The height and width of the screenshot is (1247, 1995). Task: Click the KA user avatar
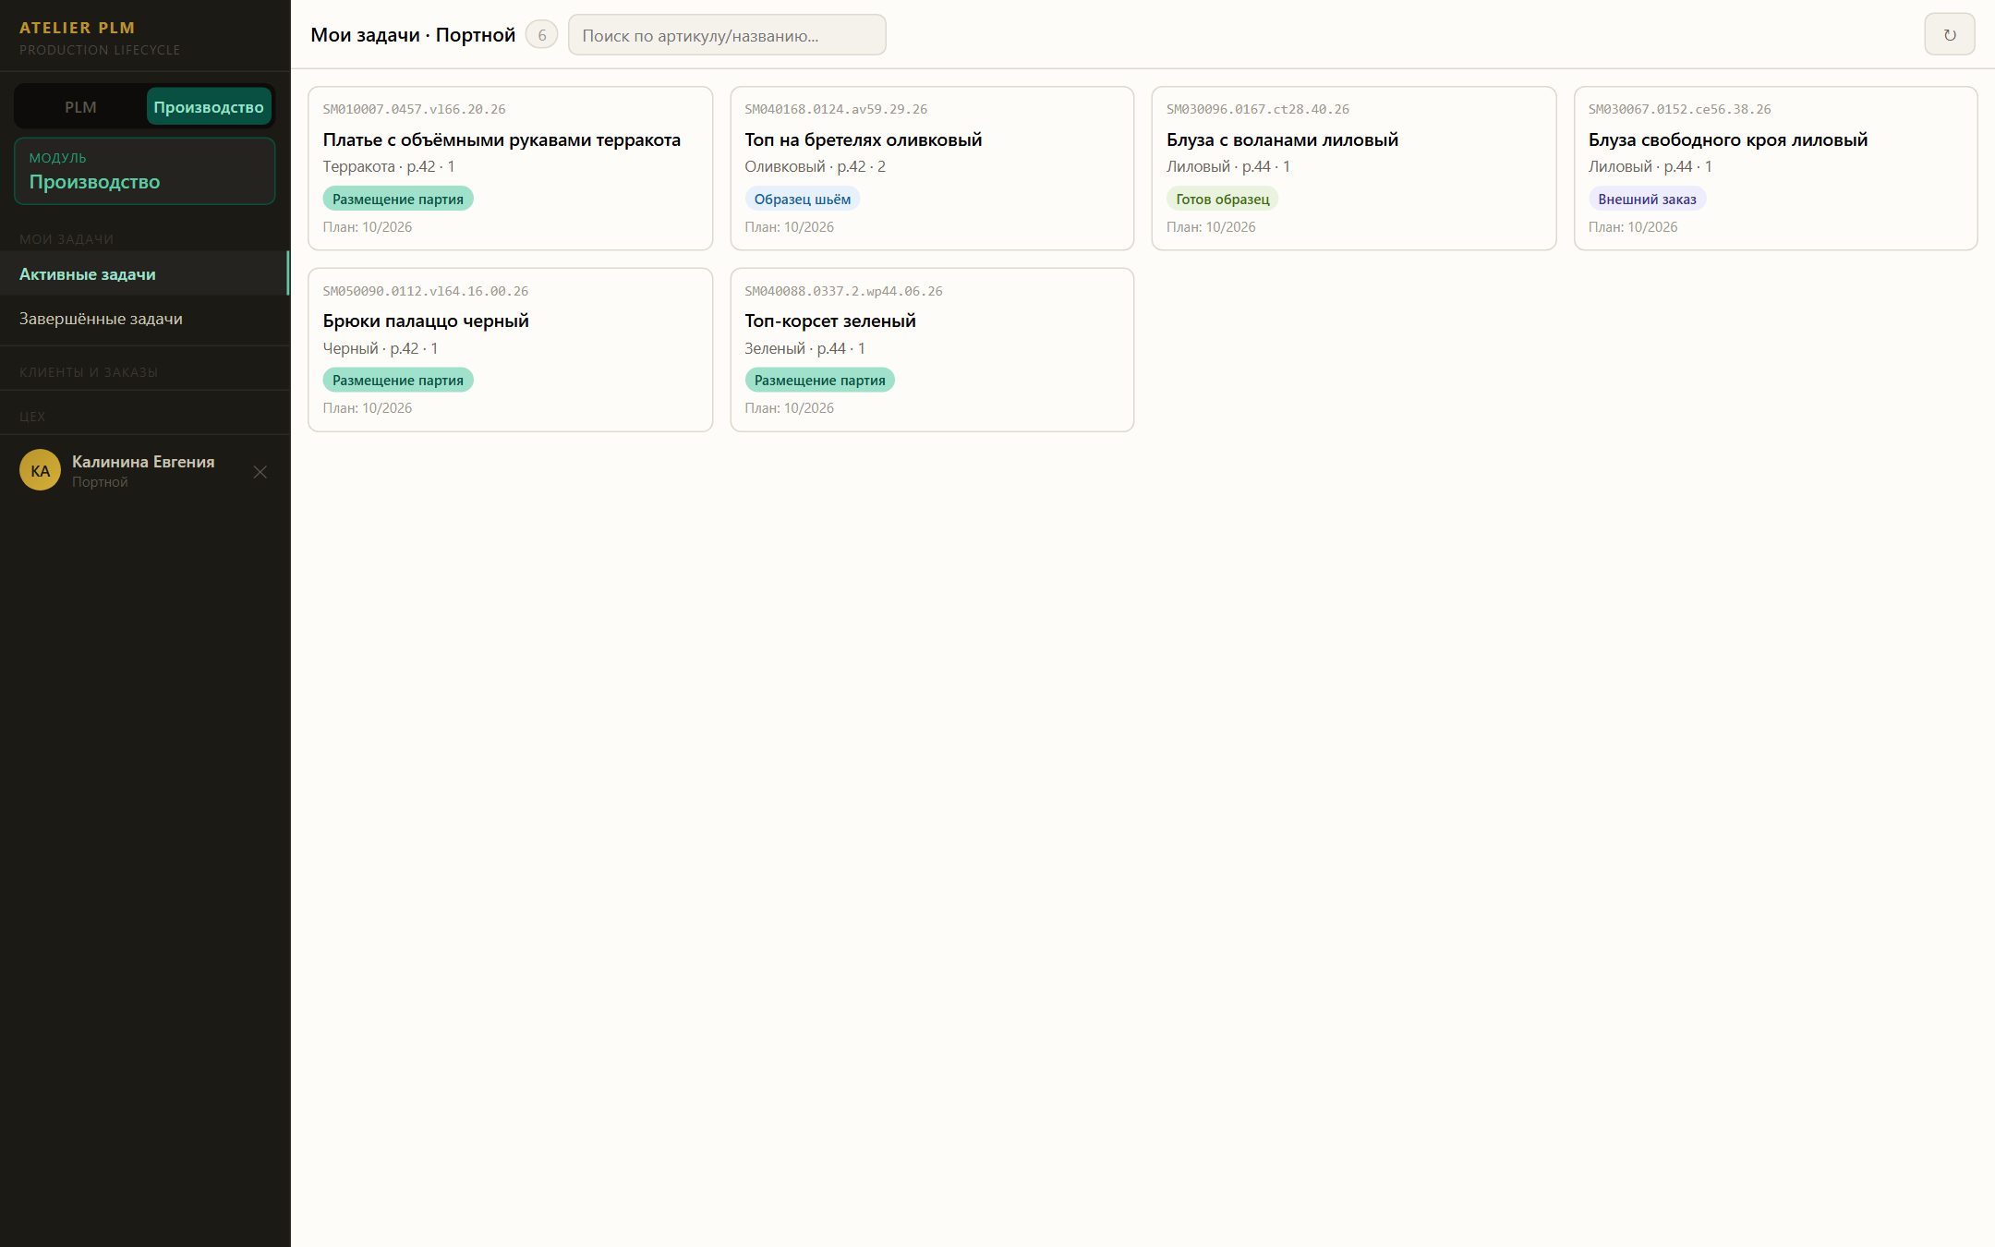click(40, 470)
